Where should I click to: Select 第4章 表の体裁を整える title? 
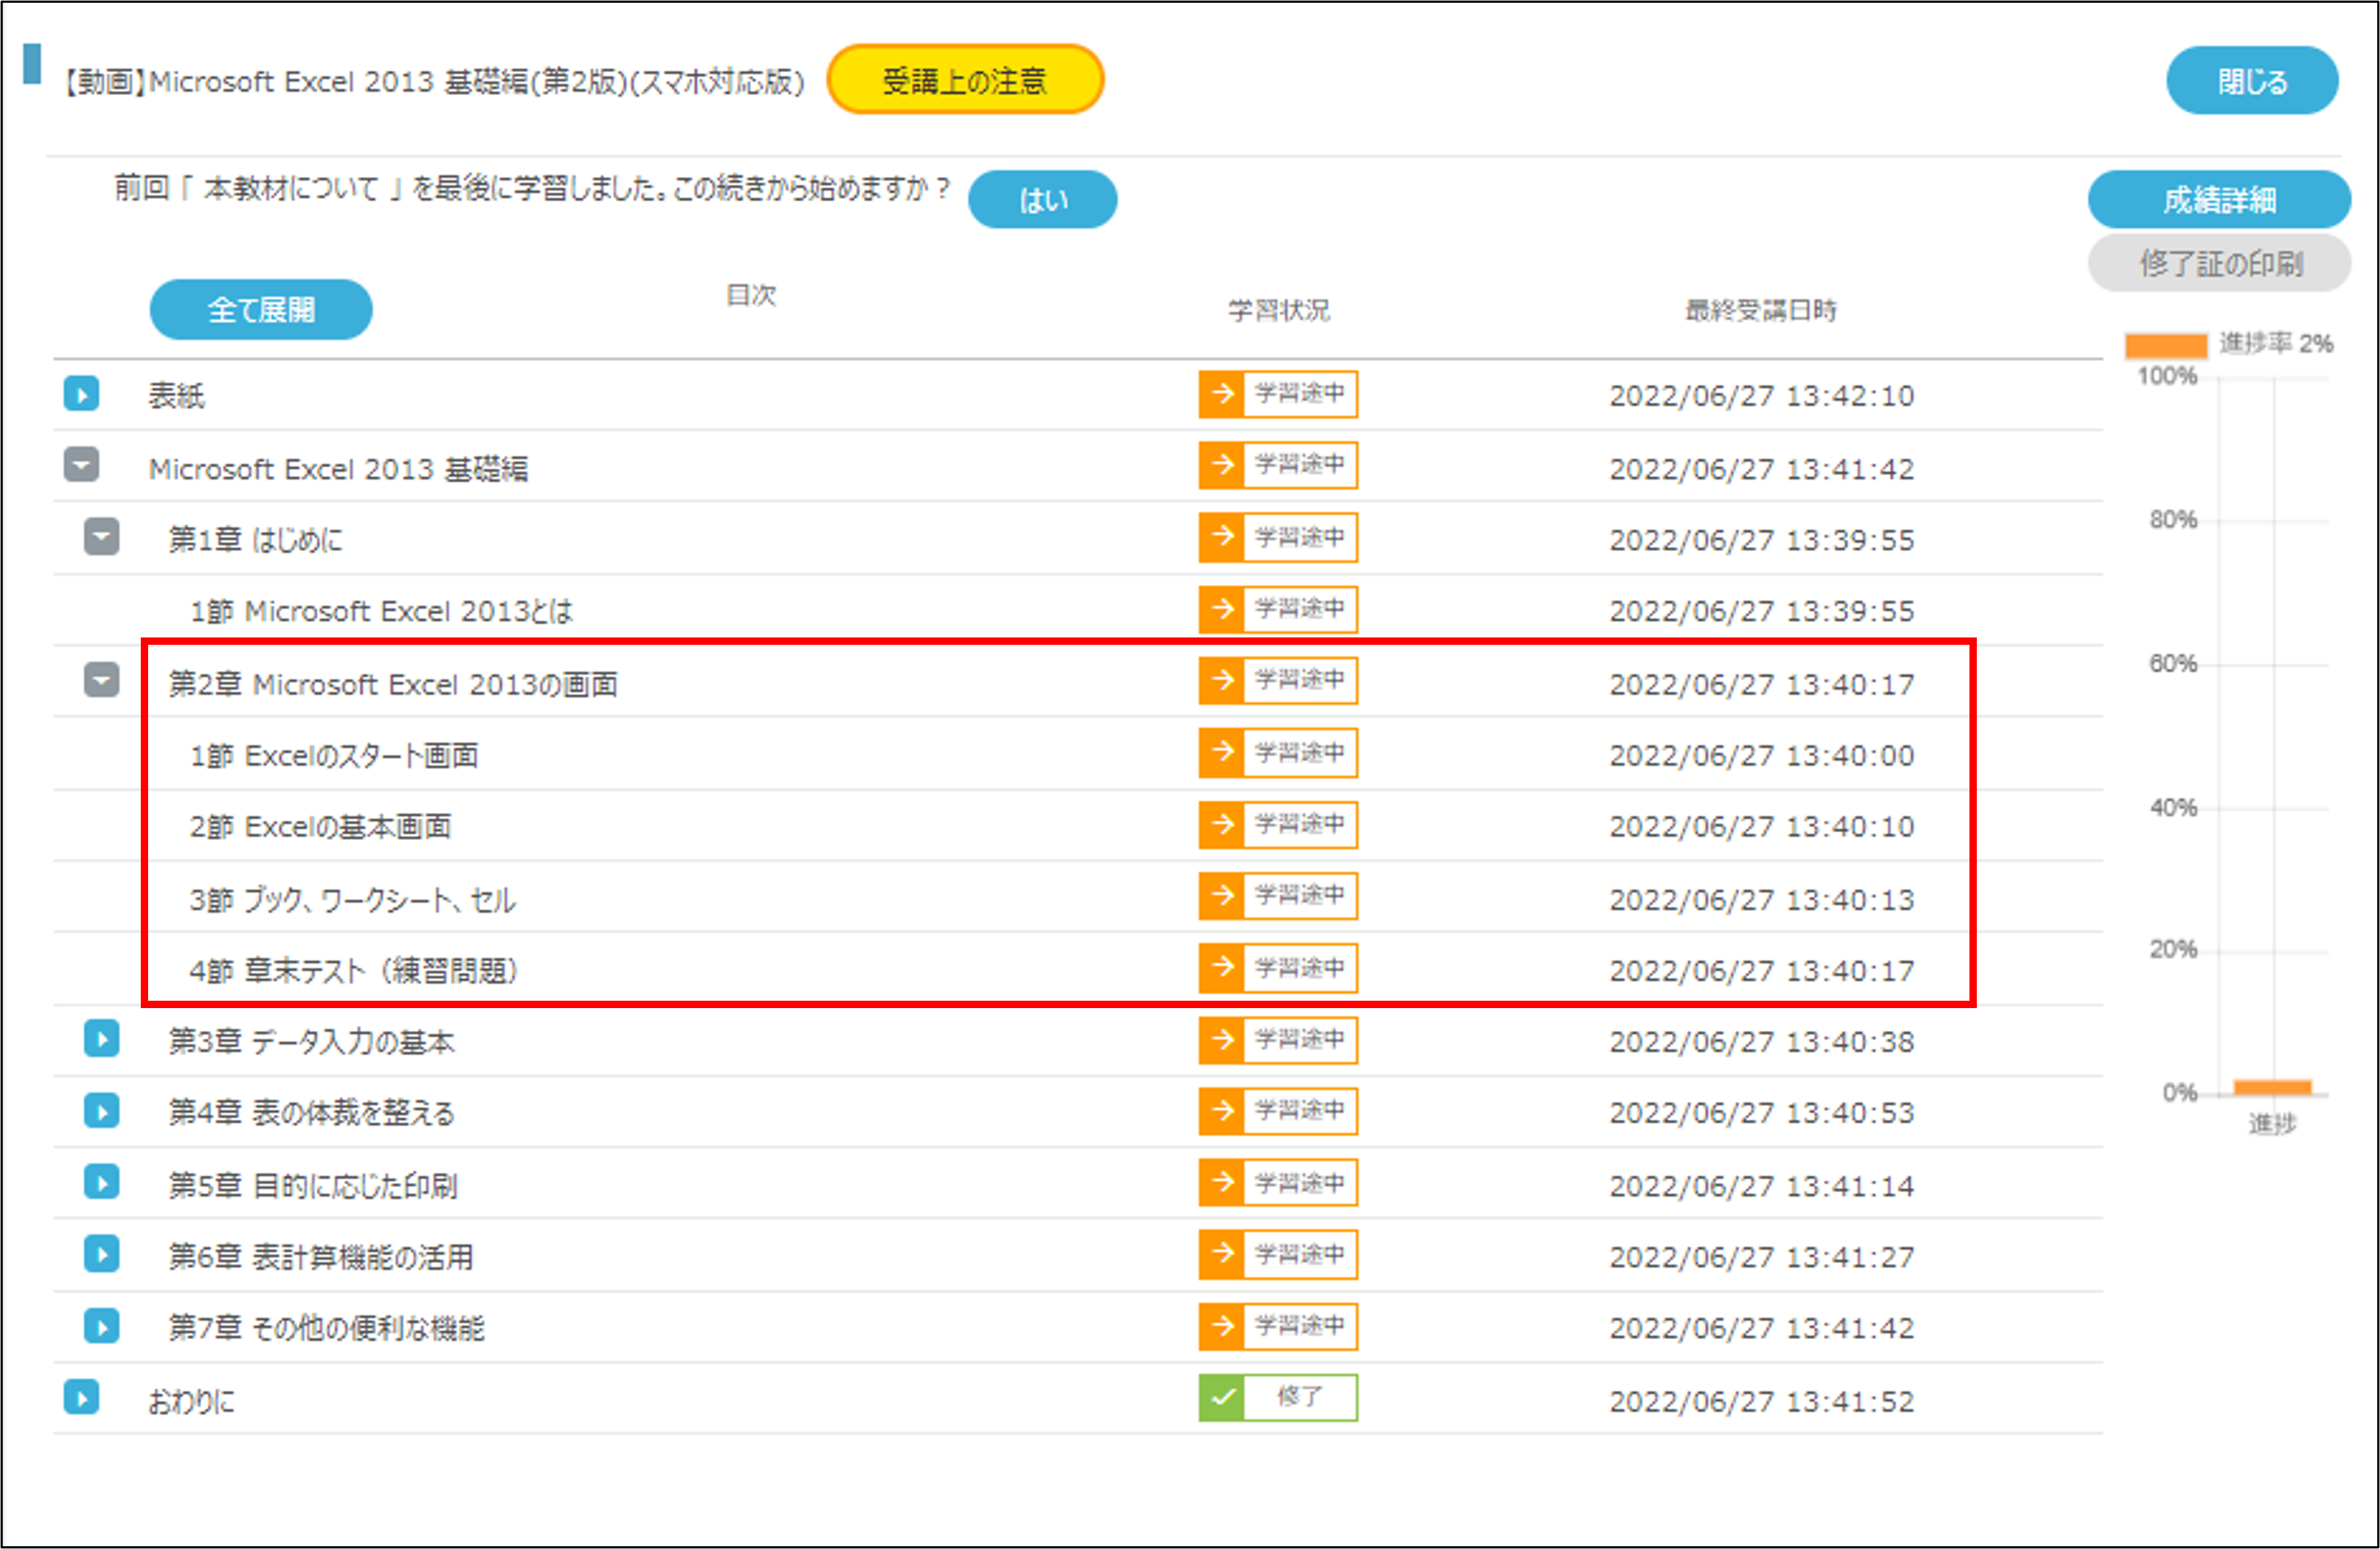tap(311, 1113)
